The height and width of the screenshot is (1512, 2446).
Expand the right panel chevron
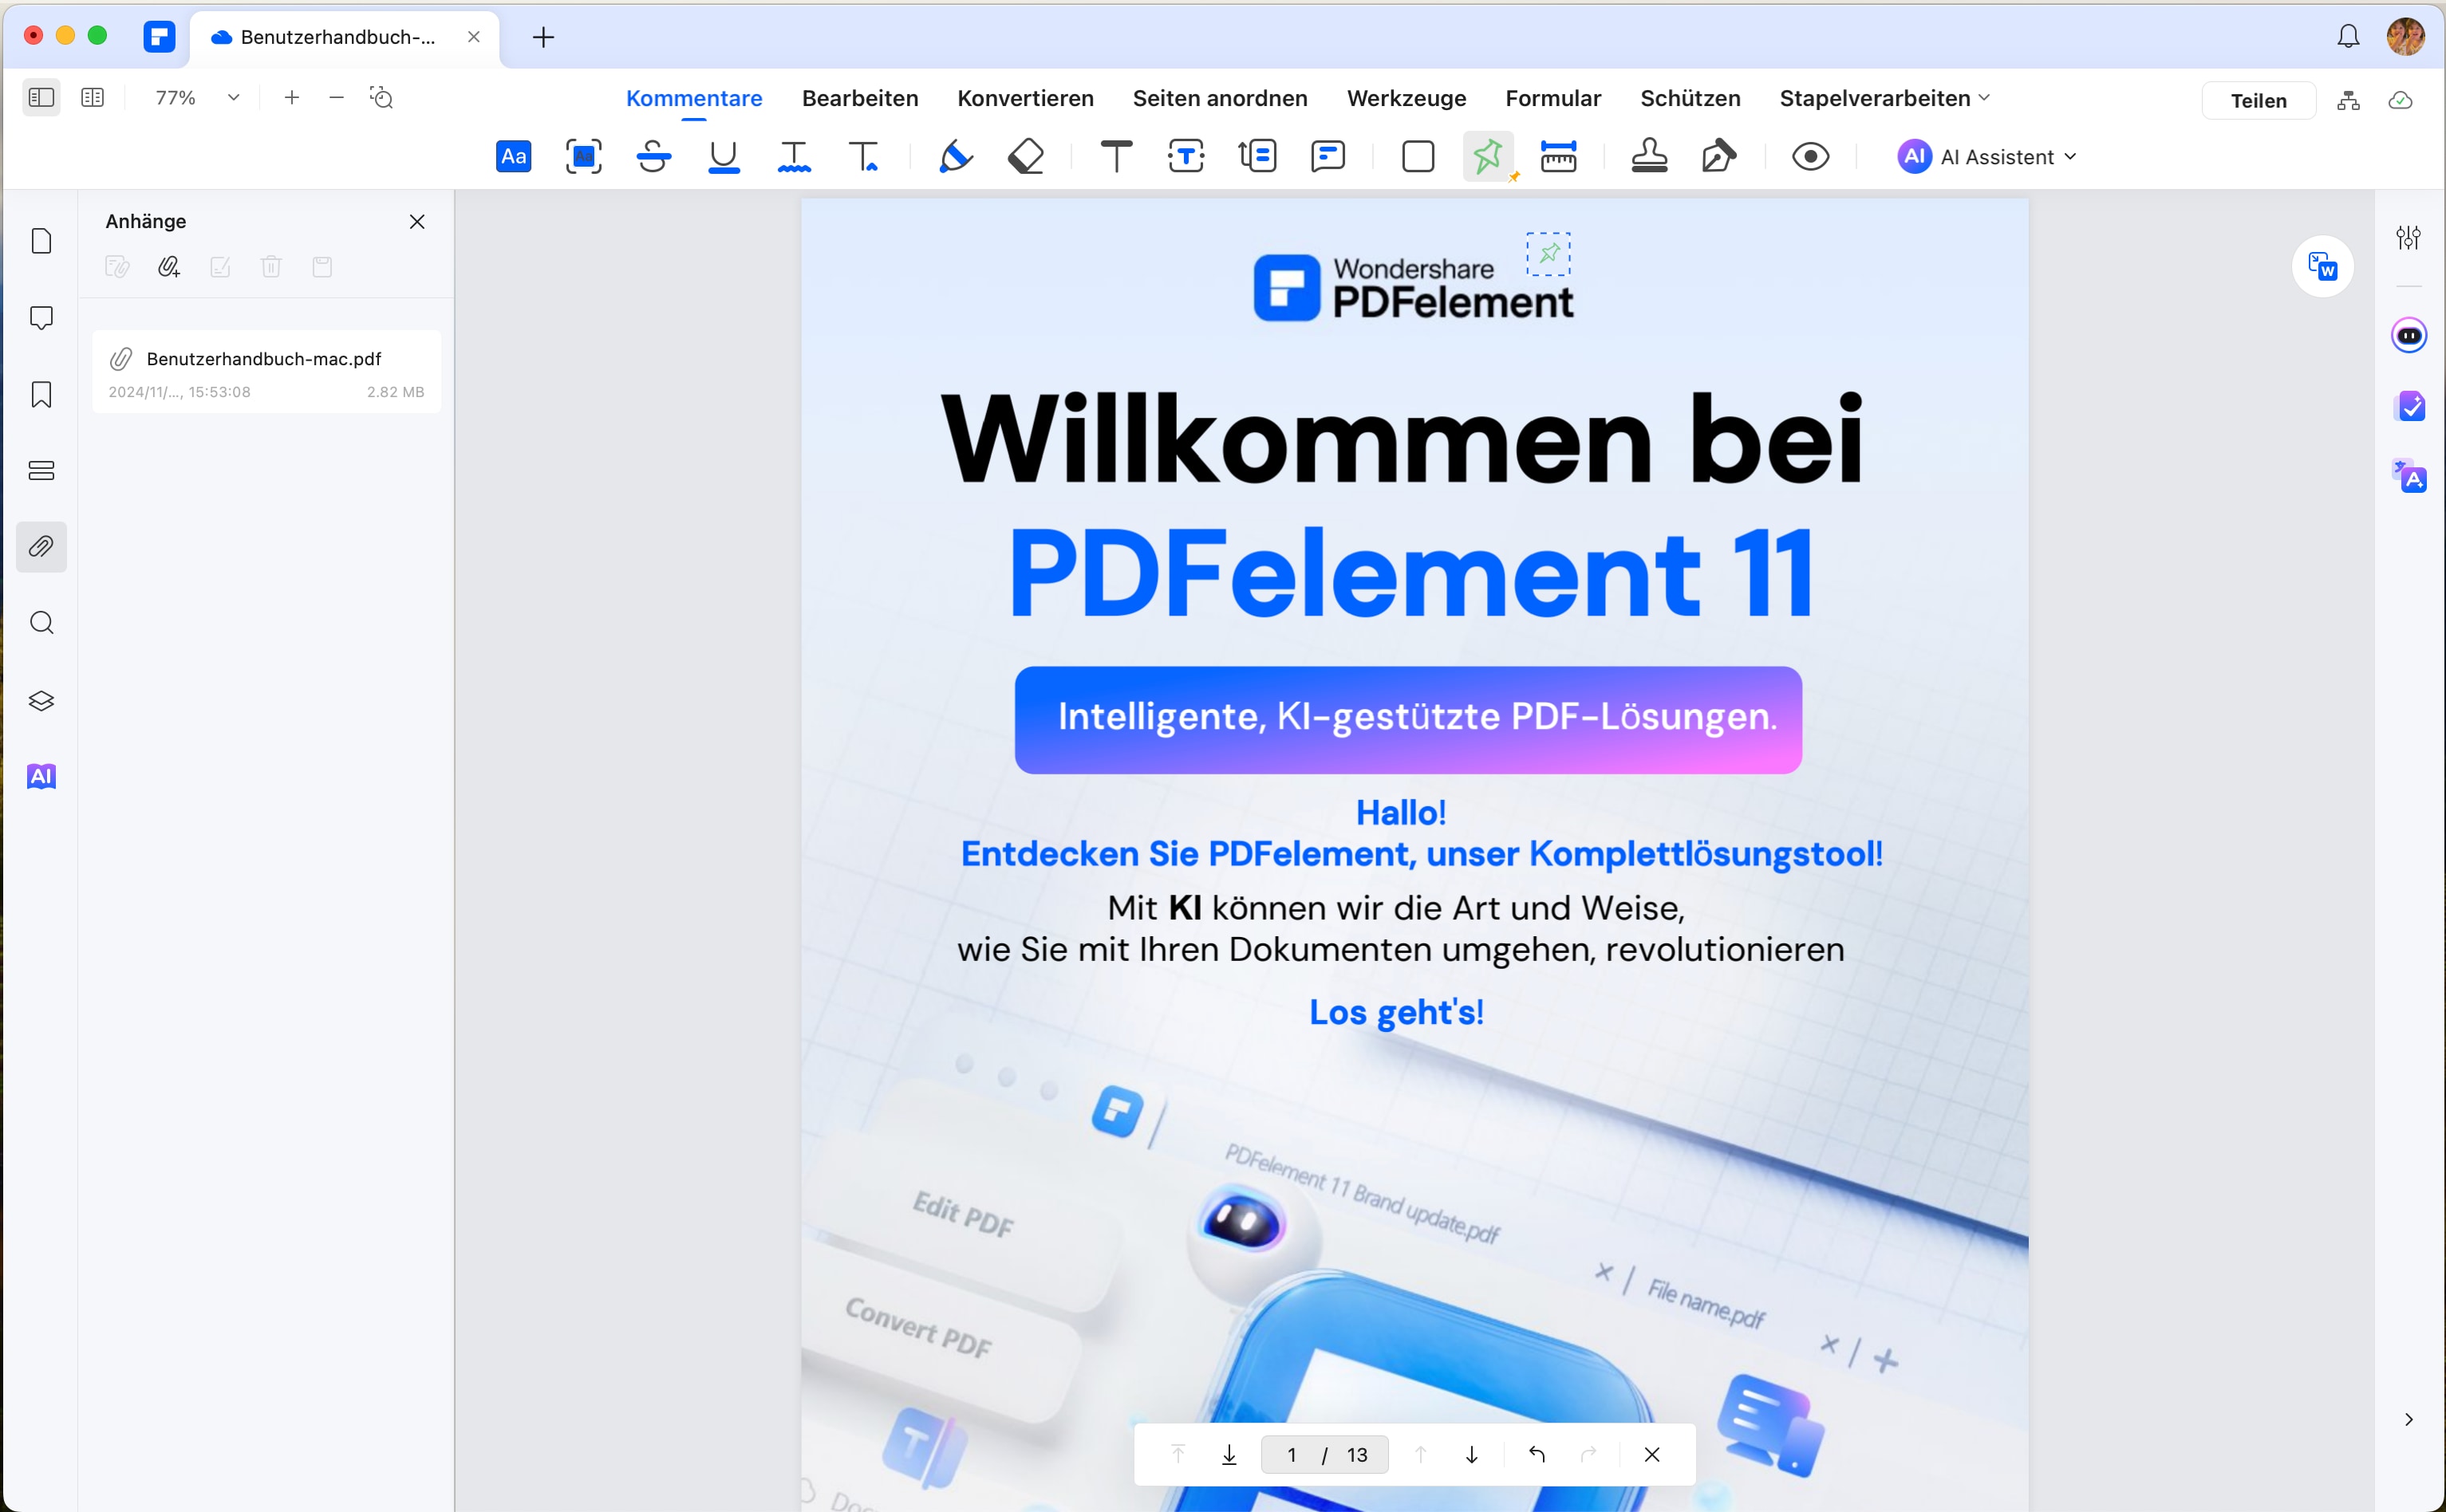tap(2408, 1419)
